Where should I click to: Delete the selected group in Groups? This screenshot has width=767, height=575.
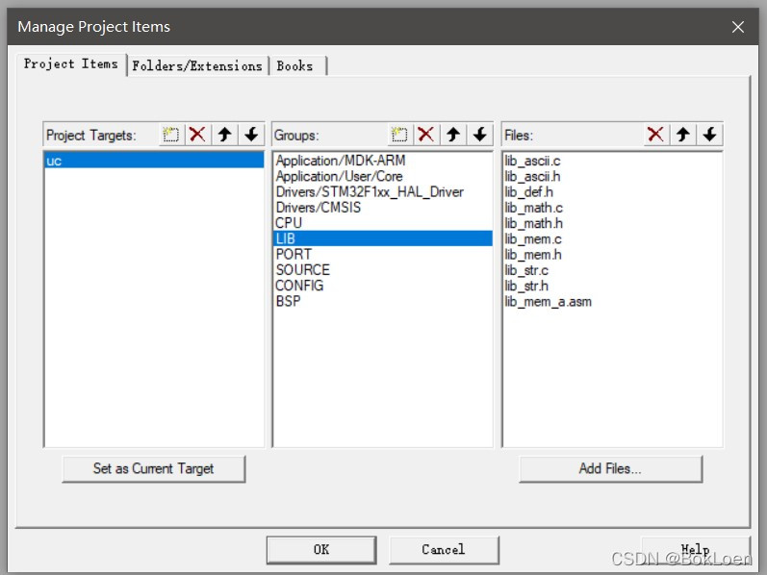click(x=426, y=134)
